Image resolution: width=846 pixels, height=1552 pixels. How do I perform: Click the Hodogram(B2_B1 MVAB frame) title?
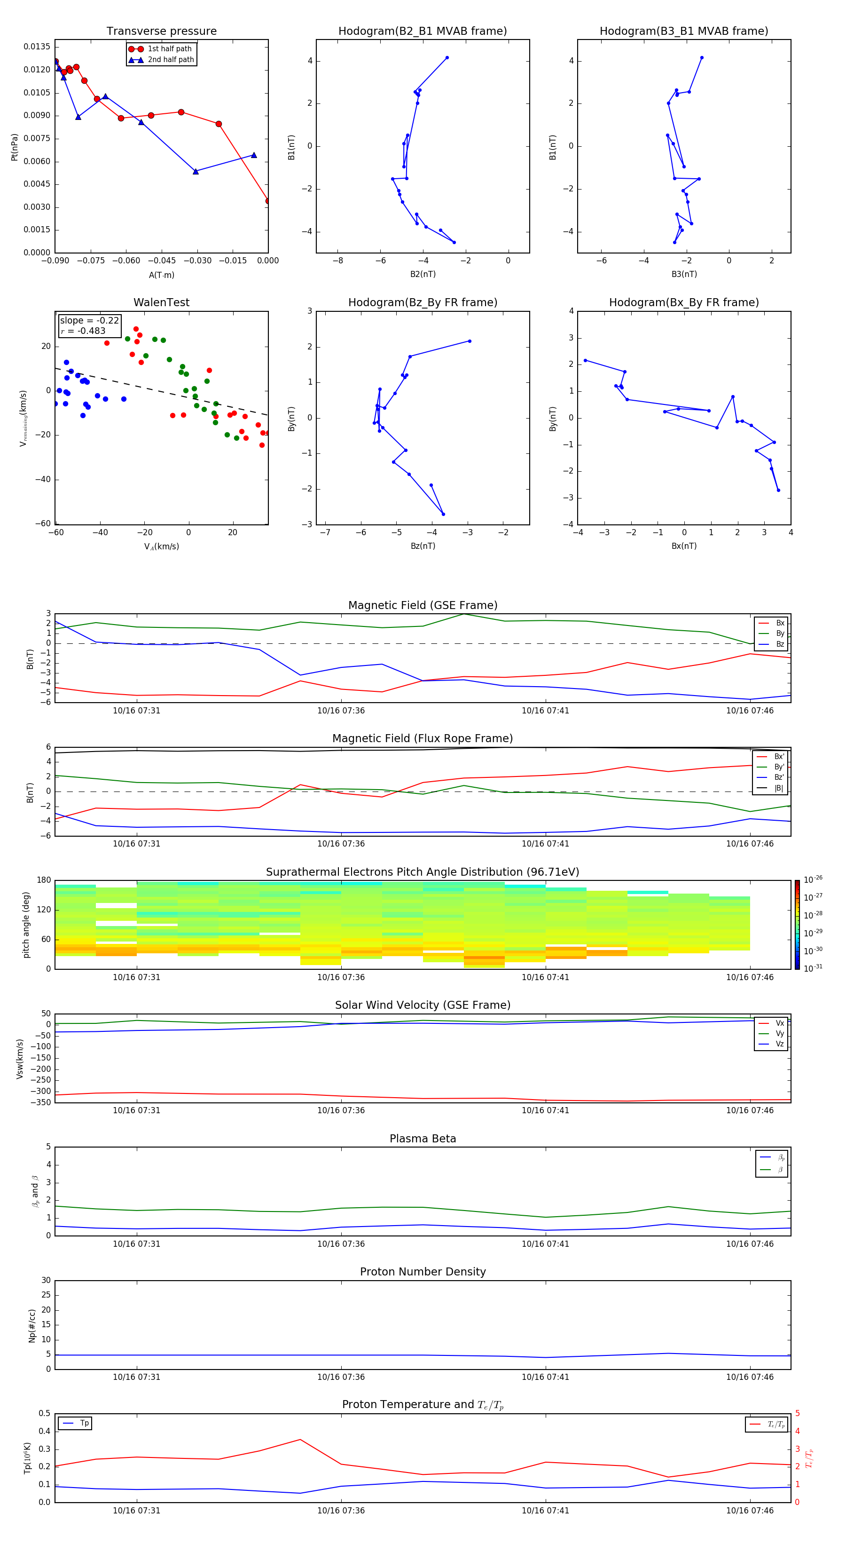pyautogui.click(x=423, y=32)
